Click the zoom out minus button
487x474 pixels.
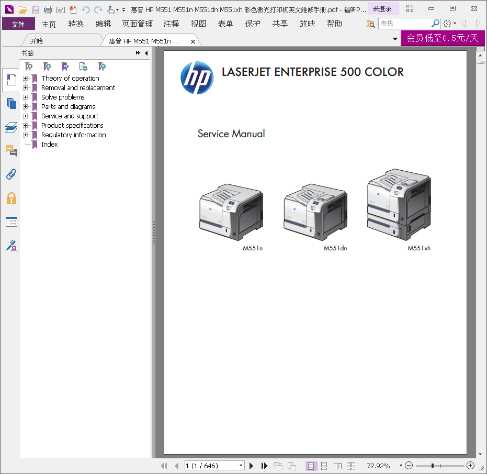tap(409, 466)
